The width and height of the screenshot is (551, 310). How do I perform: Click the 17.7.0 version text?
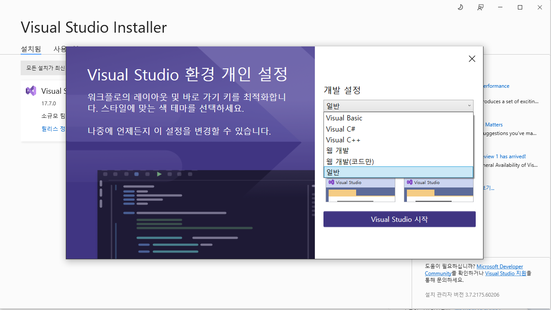[49, 104]
